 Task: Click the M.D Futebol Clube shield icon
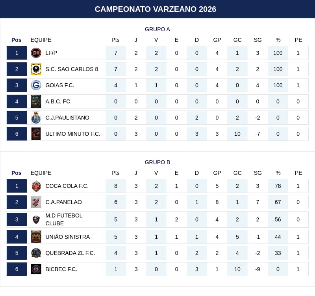click(36, 219)
